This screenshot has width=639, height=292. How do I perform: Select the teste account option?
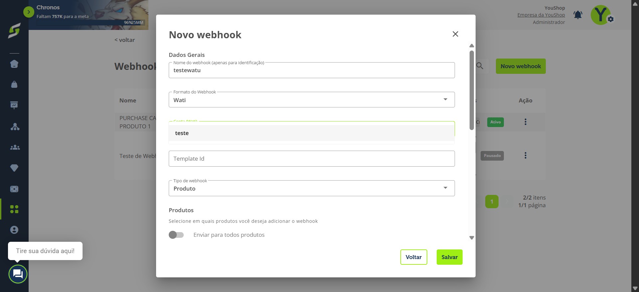311,133
